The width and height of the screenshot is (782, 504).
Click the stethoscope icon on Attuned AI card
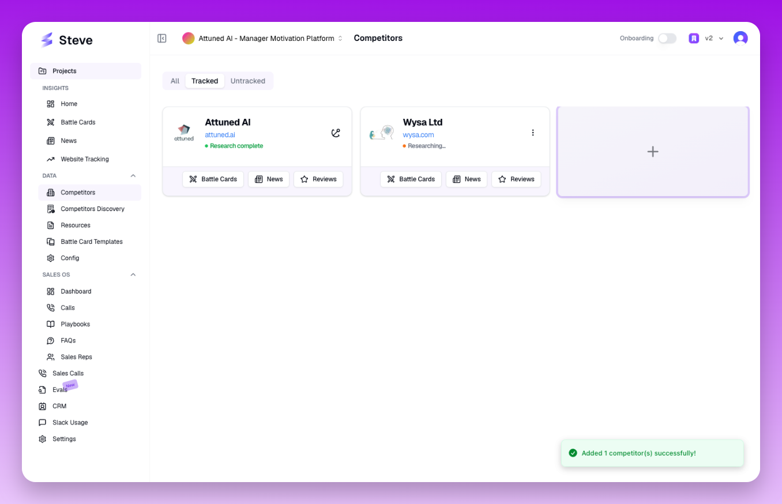pos(336,133)
